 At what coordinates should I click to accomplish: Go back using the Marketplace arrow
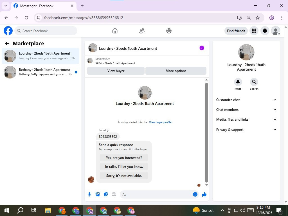(x=7, y=44)
